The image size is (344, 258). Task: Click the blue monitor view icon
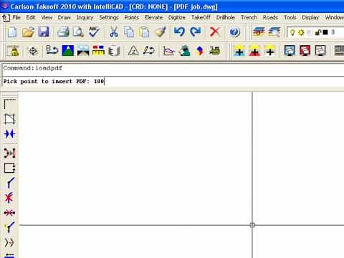(290, 51)
